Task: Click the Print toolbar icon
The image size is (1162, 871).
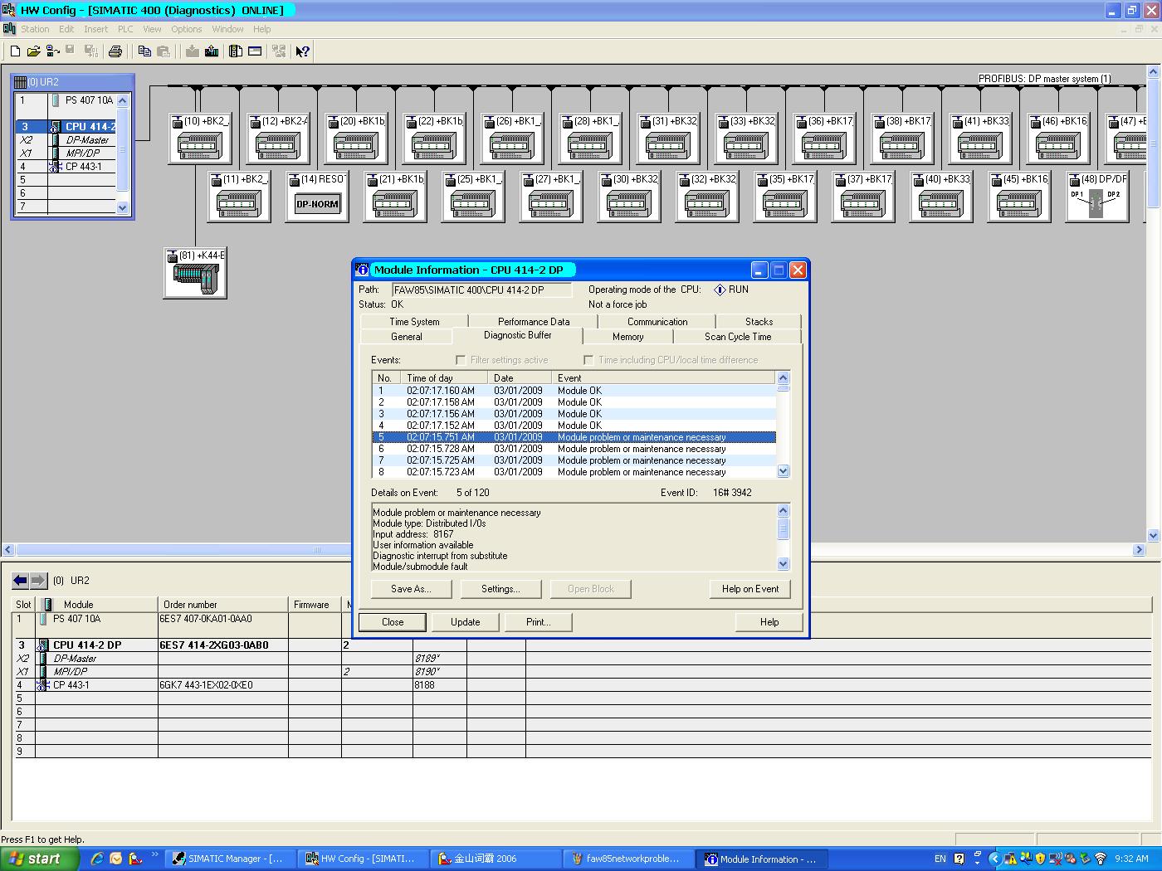Action: (x=115, y=51)
